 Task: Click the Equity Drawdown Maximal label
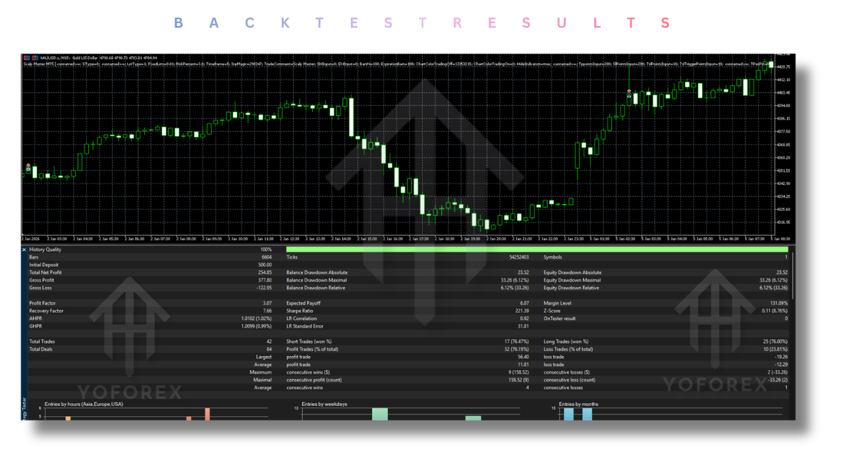point(572,280)
